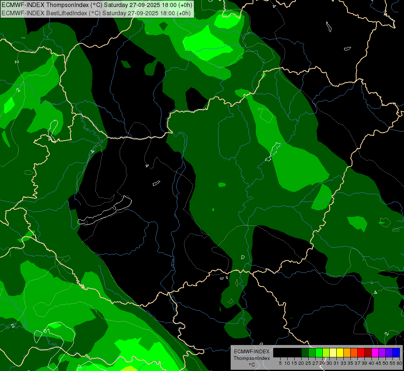Choose the orange 33–35 legend swatch
The width and height of the screenshot is (404, 371).
[347, 352]
